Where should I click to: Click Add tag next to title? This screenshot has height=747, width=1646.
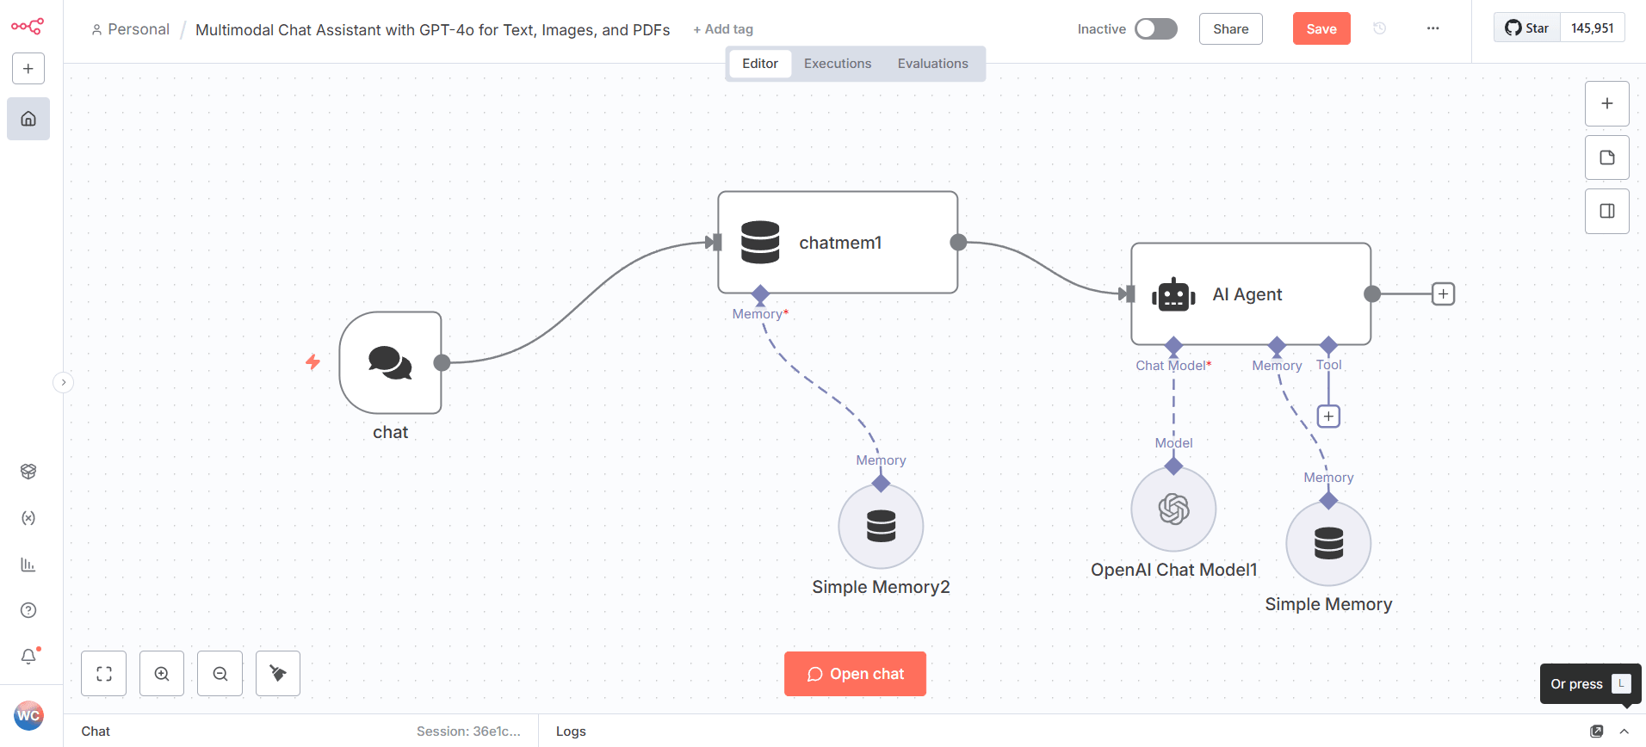(723, 29)
